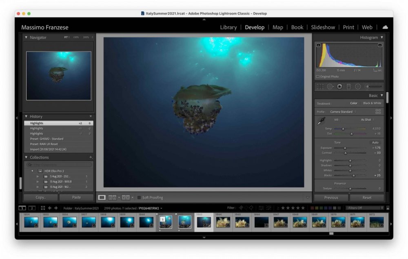Toggle the highlight clipping indicator in Histogram
408x259 pixels.
pyautogui.click(x=380, y=46)
